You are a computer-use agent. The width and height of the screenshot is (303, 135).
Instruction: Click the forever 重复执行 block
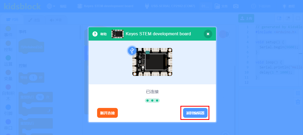click(36, 126)
